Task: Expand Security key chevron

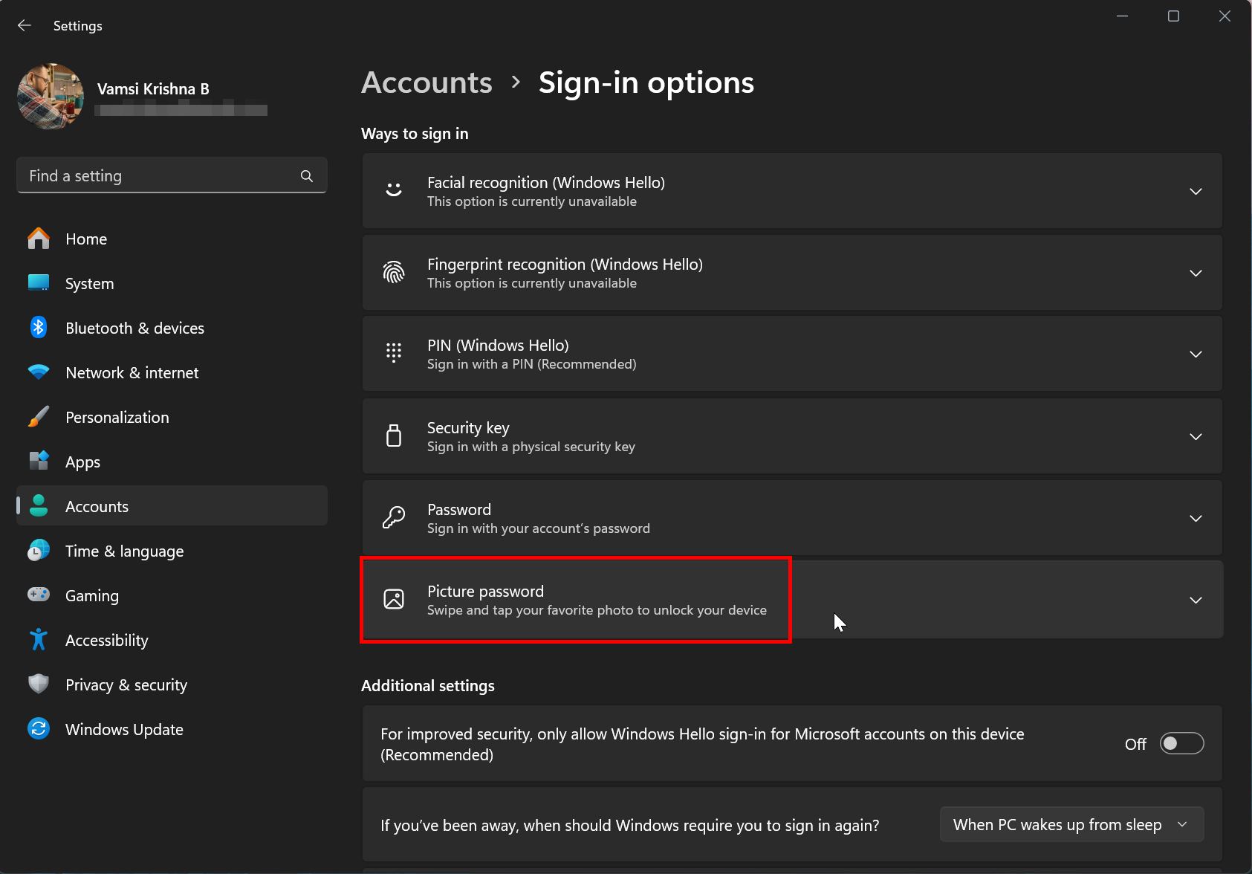Action: point(1196,437)
